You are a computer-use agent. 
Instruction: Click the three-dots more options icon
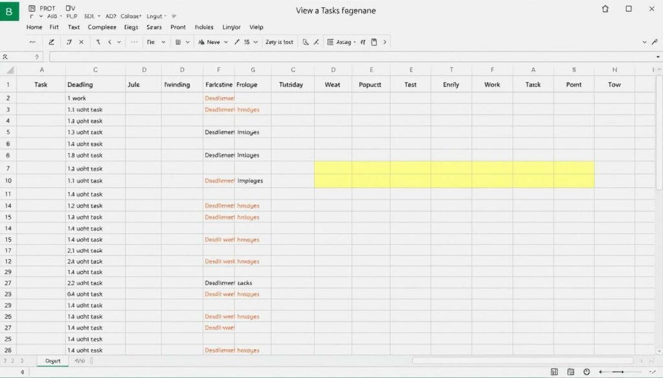[x=134, y=42]
